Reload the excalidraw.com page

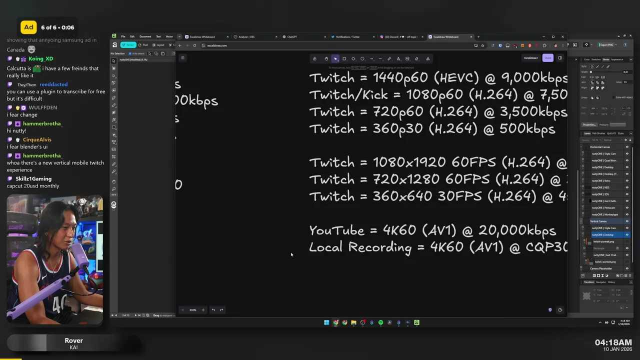tap(194, 45)
